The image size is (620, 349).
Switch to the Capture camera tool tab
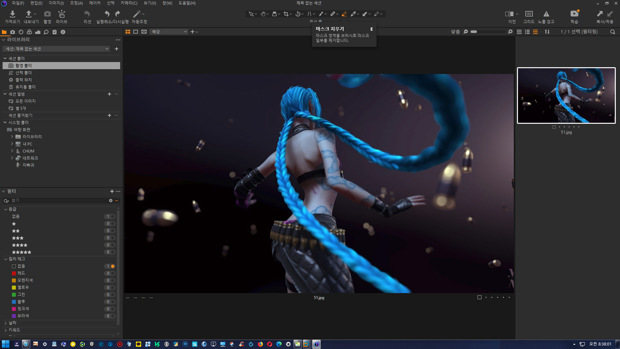click(x=13, y=32)
